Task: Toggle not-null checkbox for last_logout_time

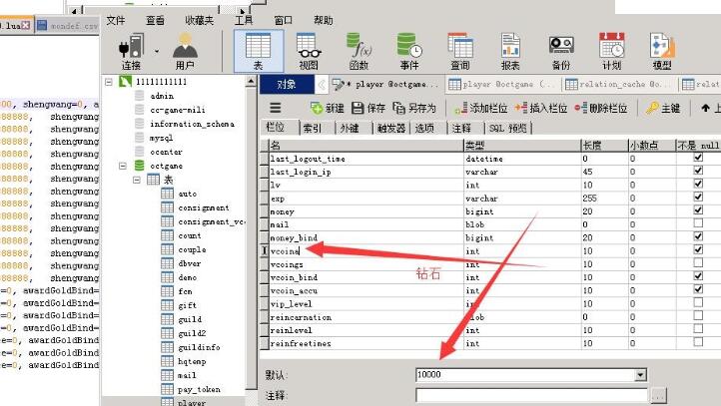Action: coord(698,159)
